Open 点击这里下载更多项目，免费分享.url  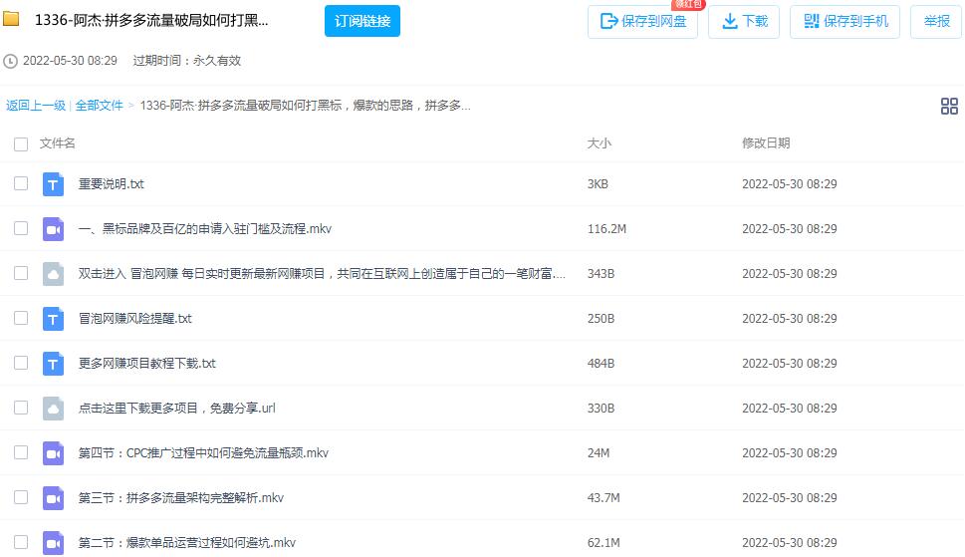click(176, 409)
